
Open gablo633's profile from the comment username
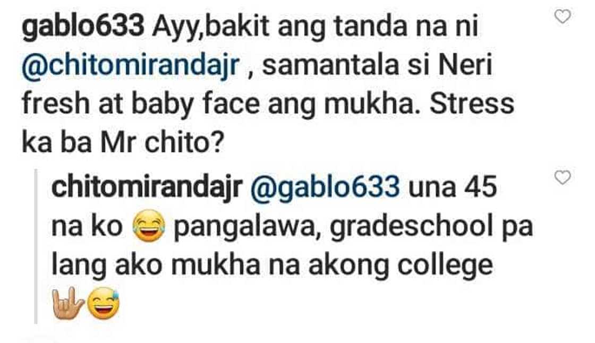[x=83, y=28]
